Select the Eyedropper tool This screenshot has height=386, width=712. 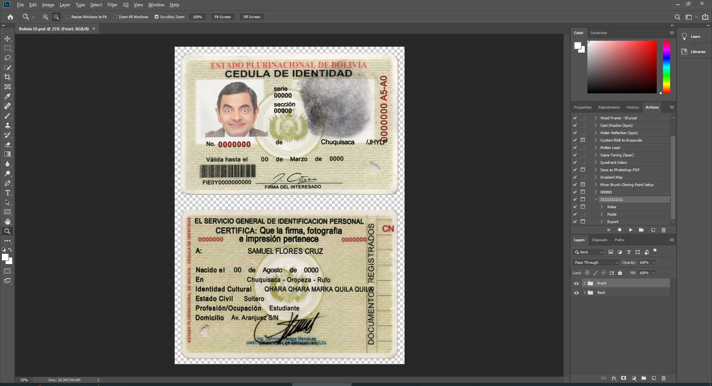(7, 97)
